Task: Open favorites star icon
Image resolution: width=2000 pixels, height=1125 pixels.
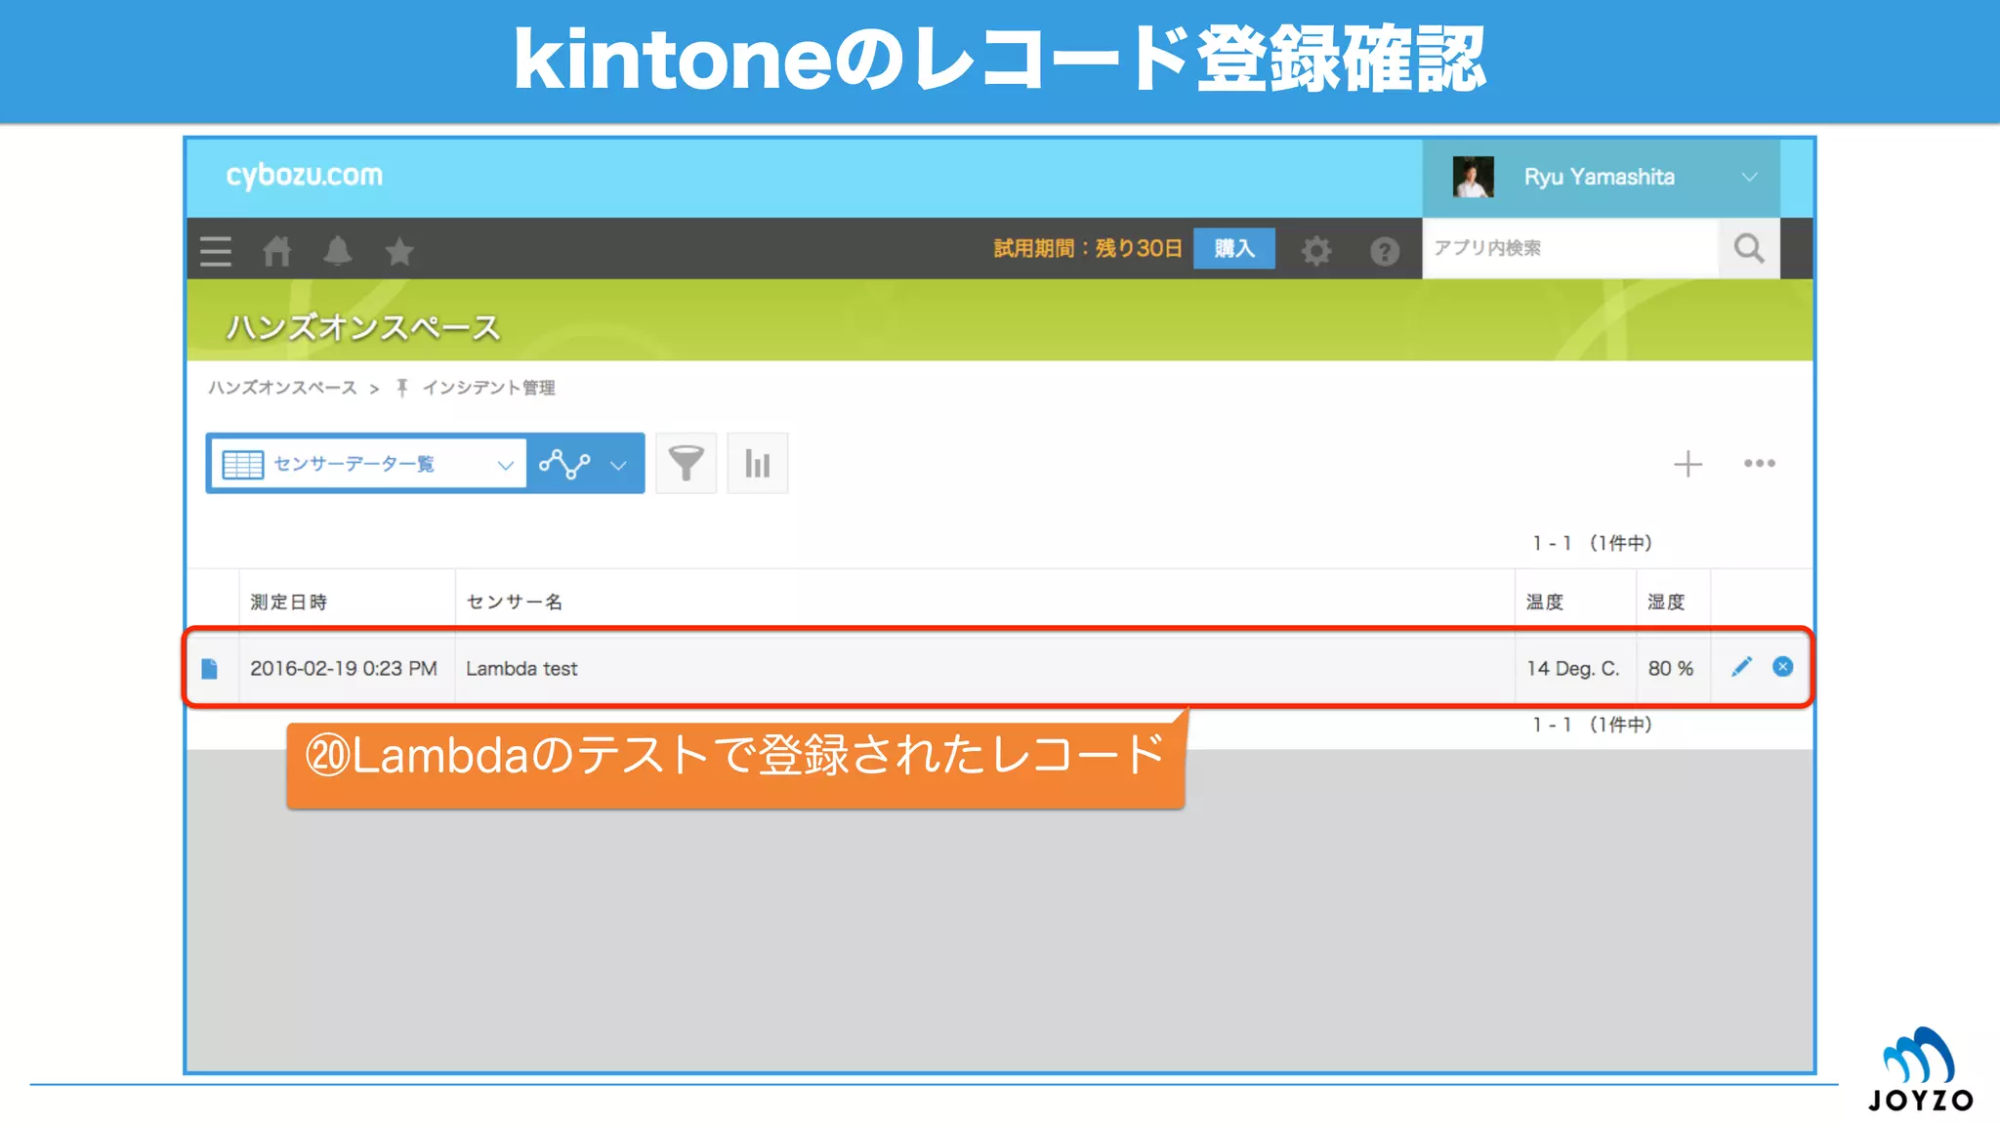Action: pyautogui.click(x=399, y=251)
